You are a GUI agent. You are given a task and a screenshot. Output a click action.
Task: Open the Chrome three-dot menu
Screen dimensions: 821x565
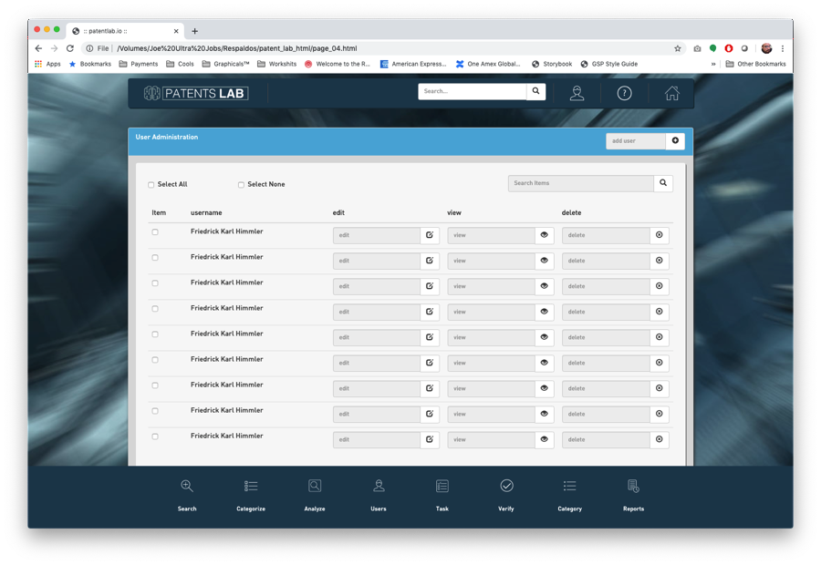783,48
